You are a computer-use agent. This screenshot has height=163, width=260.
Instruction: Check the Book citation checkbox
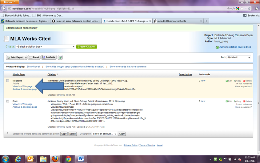tap(8, 101)
